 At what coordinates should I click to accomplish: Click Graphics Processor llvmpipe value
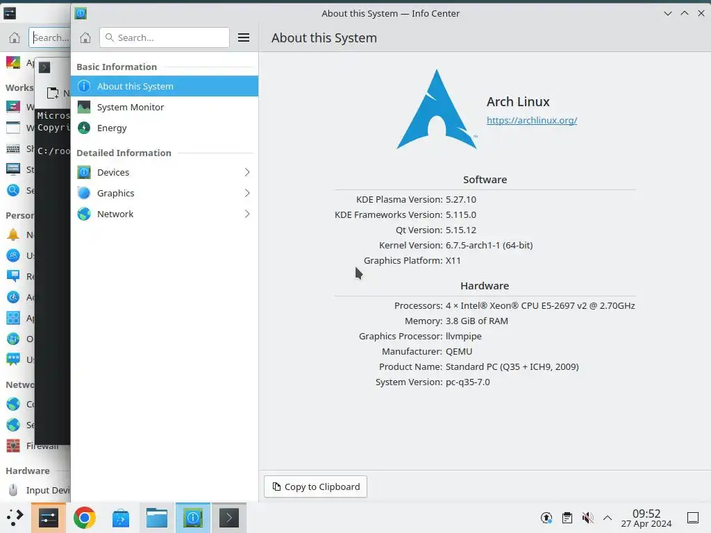[x=463, y=337]
